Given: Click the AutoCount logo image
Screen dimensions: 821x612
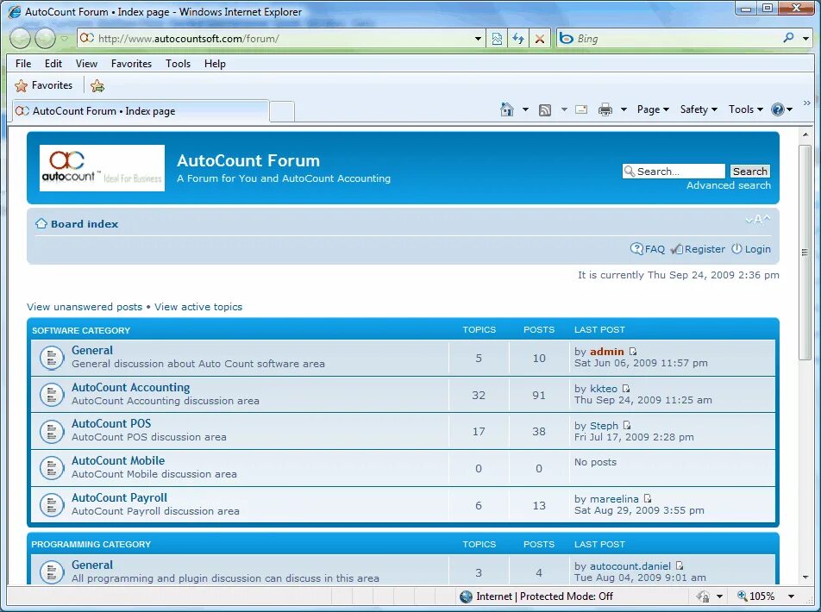Looking at the screenshot, I should pyautogui.click(x=102, y=168).
